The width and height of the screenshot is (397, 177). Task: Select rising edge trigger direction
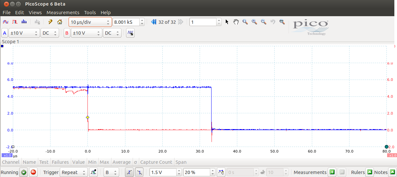129,172
